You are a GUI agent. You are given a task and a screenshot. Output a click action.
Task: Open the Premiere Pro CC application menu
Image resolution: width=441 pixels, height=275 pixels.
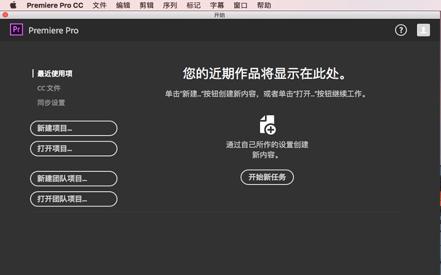pyautogui.click(x=55, y=5)
